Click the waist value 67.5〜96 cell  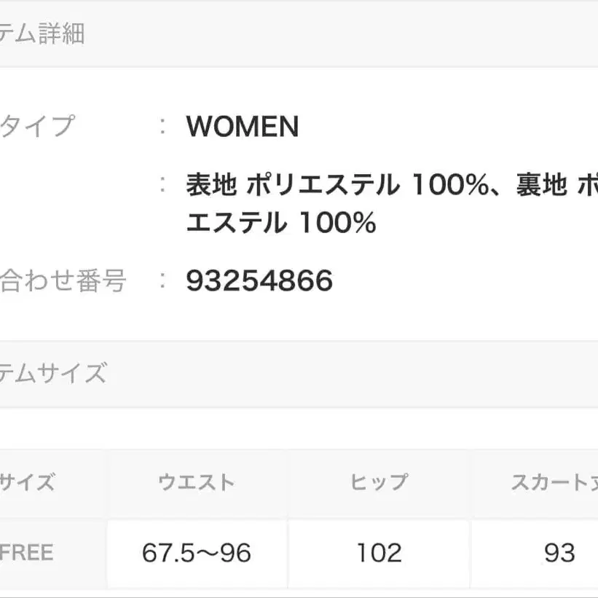(x=197, y=554)
